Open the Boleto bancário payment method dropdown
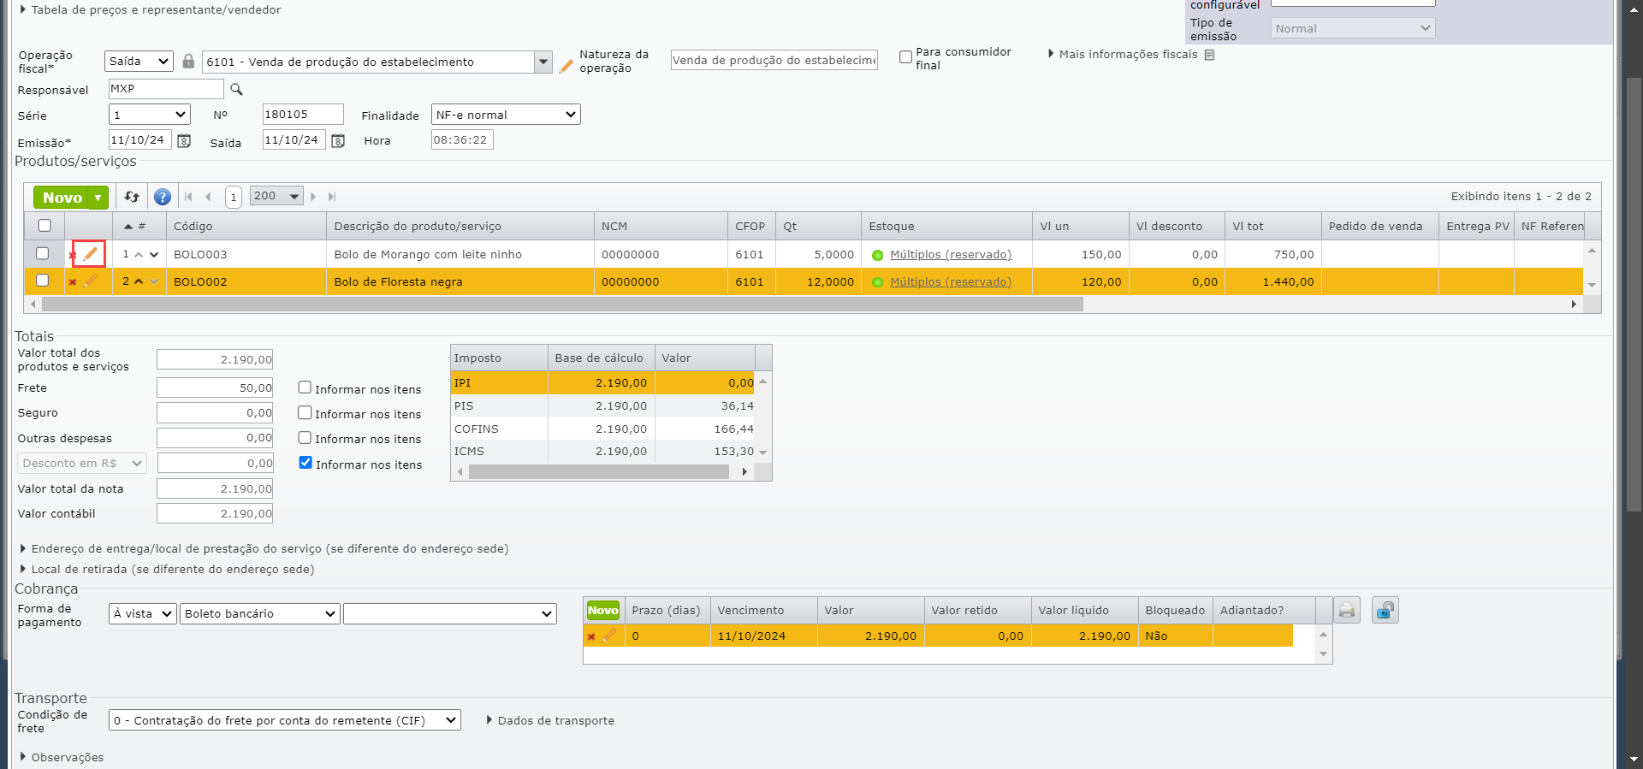The height and width of the screenshot is (769, 1643). pyautogui.click(x=260, y=613)
